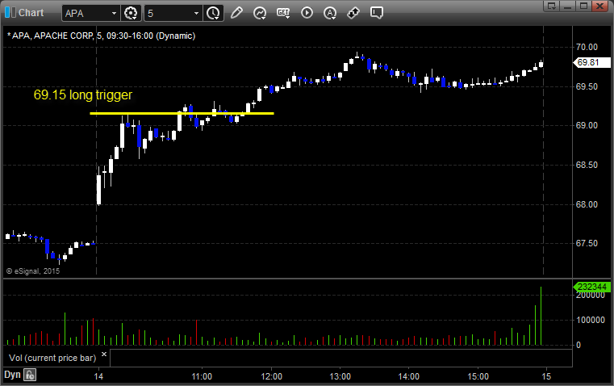614x386 pixels.
Task: Click the 11:00 time axis label
Action: [x=202, y=376]
